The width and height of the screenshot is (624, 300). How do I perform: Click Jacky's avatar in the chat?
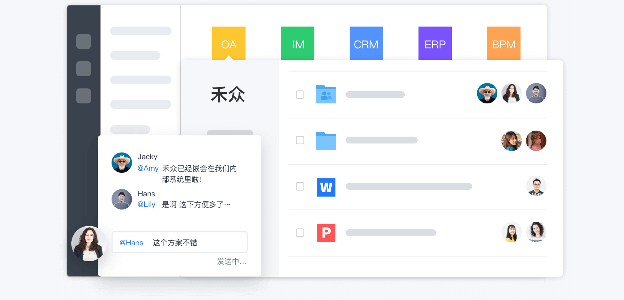pos(122,162)
